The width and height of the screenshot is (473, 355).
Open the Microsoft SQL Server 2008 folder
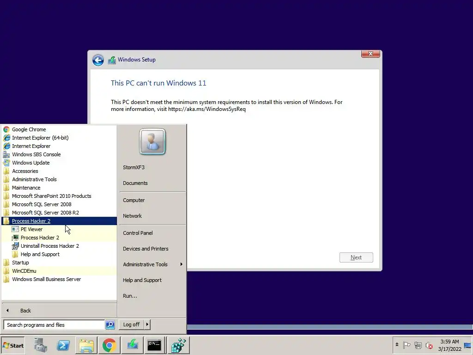[x=59, y=204]
